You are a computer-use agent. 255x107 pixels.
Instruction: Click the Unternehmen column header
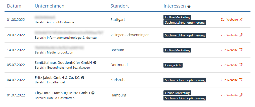pos(50,6)
